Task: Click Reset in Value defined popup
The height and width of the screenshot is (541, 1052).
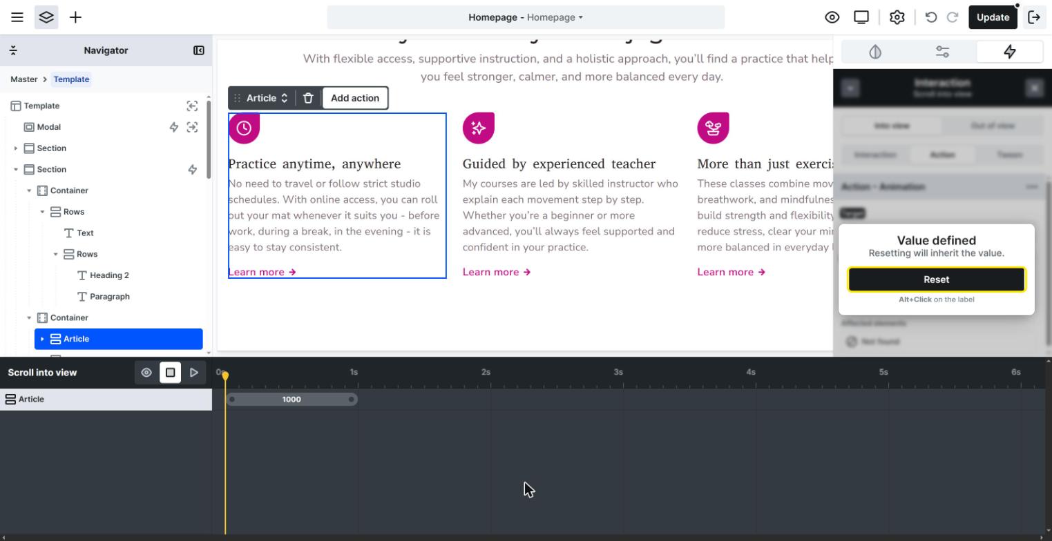Action: [937, 279]
